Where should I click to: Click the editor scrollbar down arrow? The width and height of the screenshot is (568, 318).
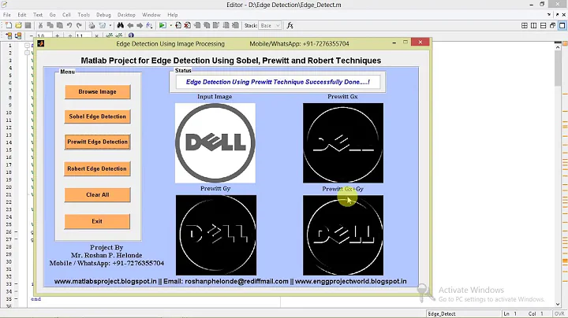(x=558, y=304)
